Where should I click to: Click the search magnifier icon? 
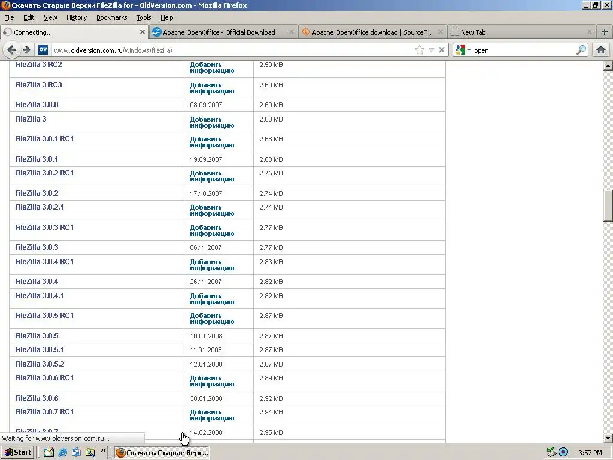coord(581,50)
